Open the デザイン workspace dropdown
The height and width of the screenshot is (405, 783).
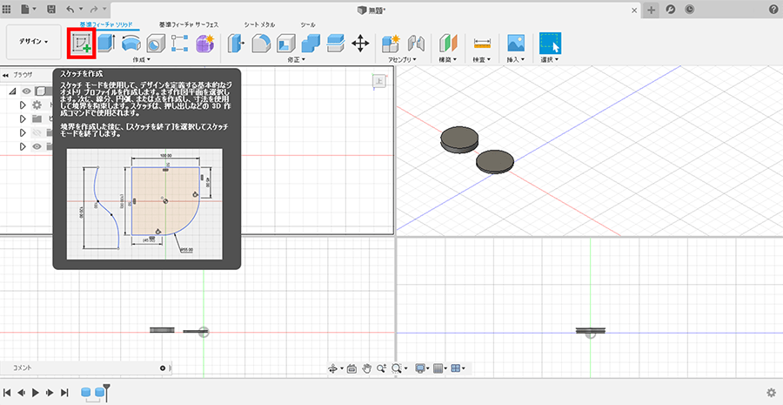[34, 42]
